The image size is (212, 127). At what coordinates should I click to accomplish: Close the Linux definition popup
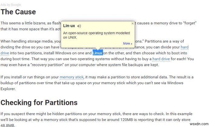[x=132, y=23]
